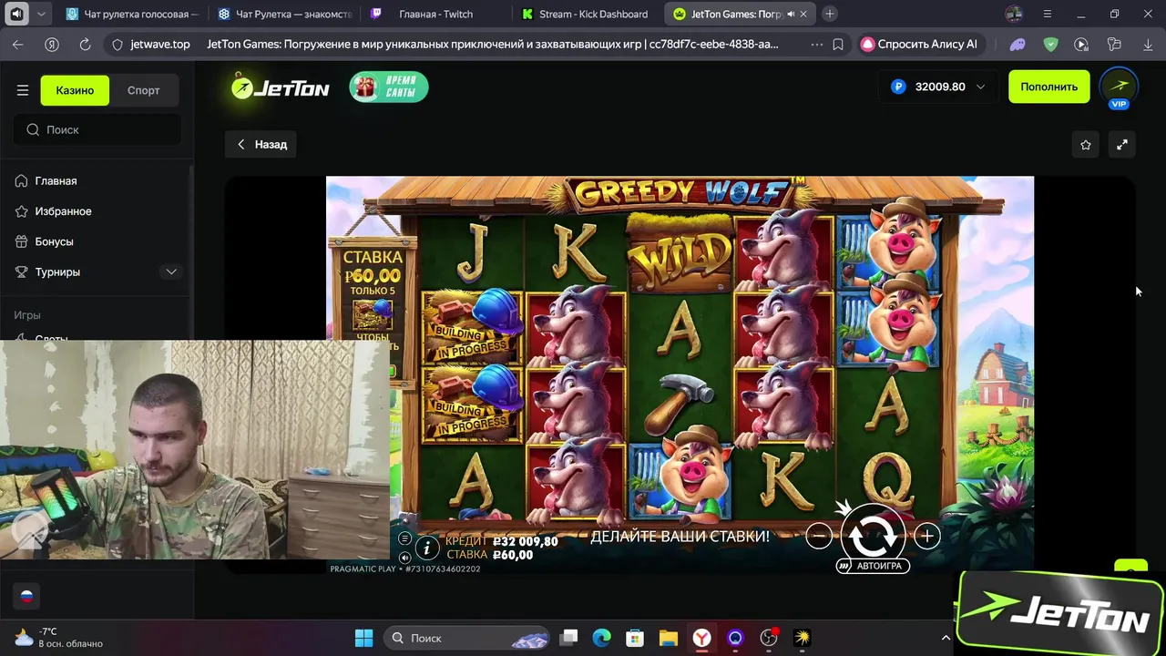Click the browser back arrow
This screenshot has width=1166, height=656.
tap(18, 44)
